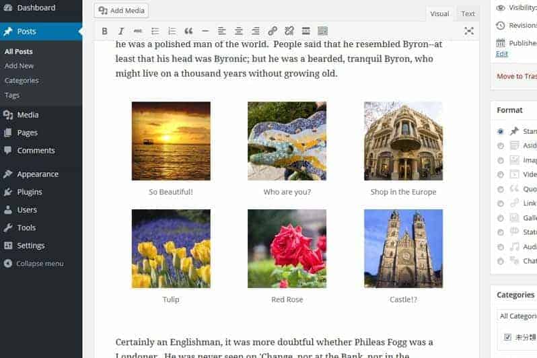
Task: Apply Italic formatting
Action: click(x=121, y=31)
